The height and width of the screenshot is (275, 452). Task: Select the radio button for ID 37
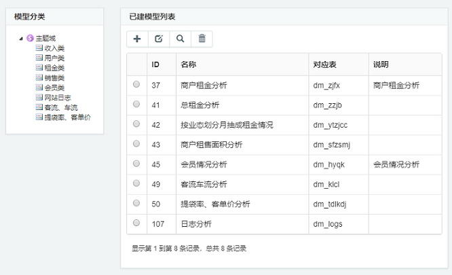(x=136, y=84)
